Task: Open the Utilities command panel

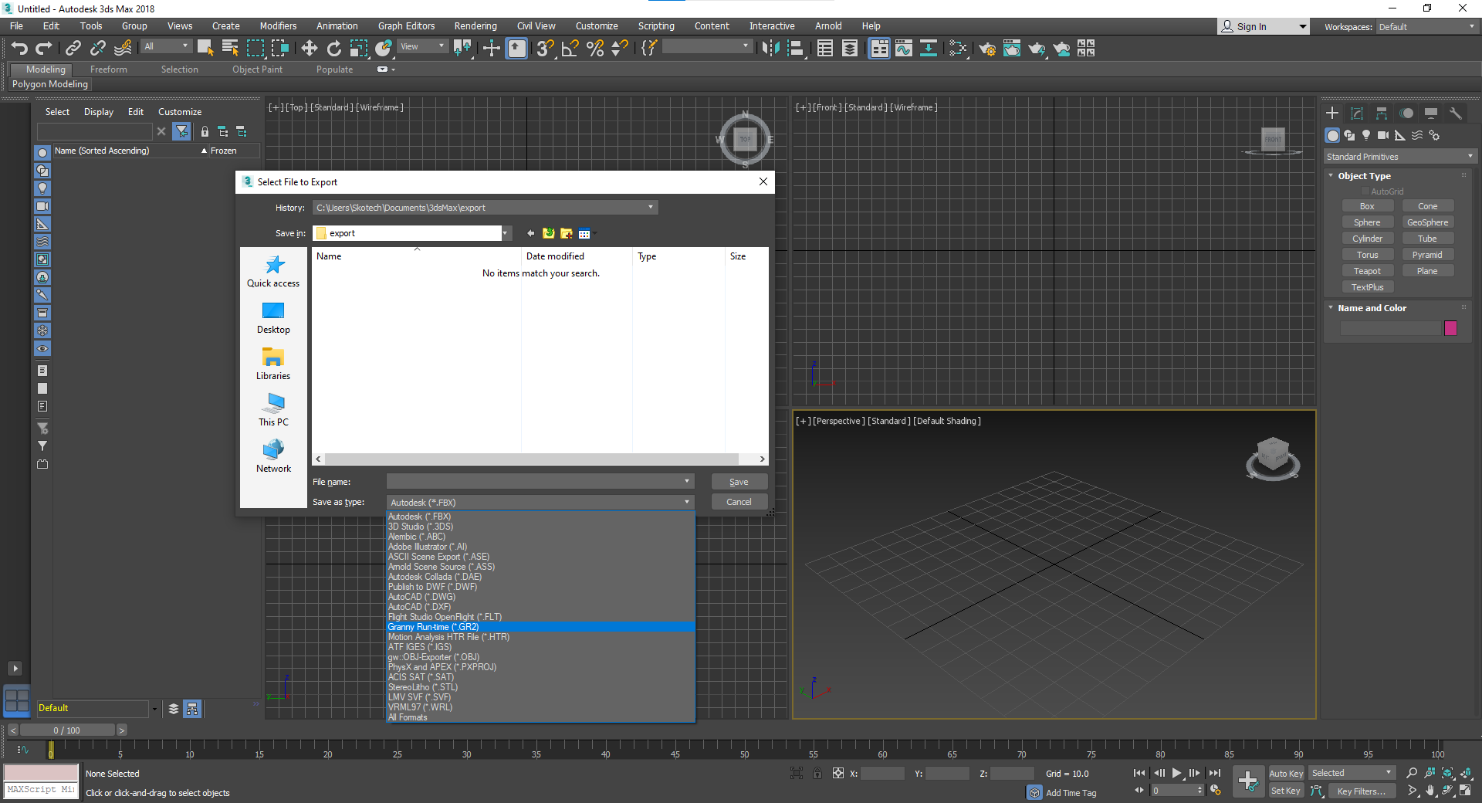Action: point(1456,114)
